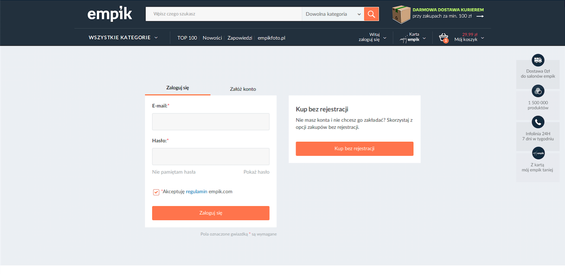Click the orange search magnifier button
Screen dimensions: 565x274
[x=371, y=14]
